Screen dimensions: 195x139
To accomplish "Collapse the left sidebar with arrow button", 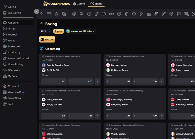I will pyautogui.click(x=37, y=11).
